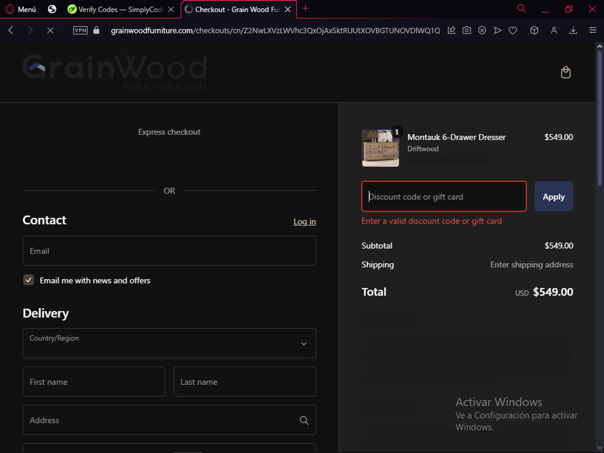The height and width of the screenshot is (453, 604).
Task: Click the 'Driftwood' variant text
Action: pos(423,149)
